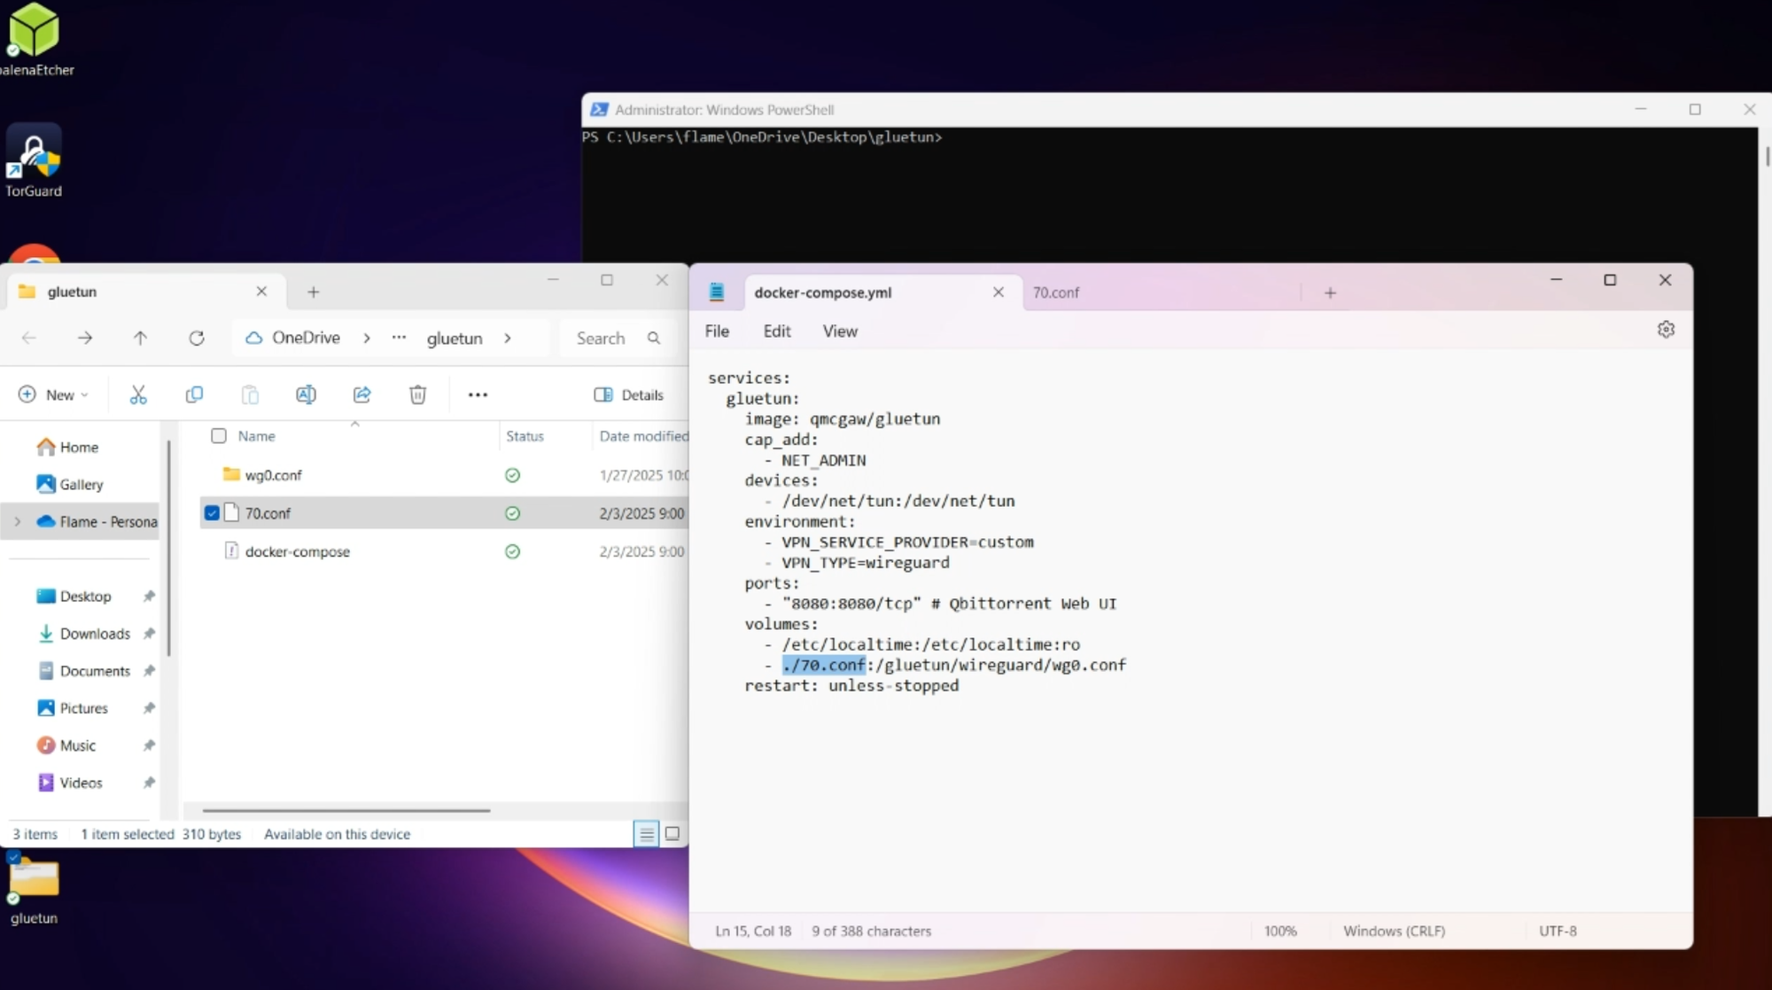This screenshot has width=1772, height=990.
Task: Select the Rename icon in the toolbar
Action: (306, 394)
